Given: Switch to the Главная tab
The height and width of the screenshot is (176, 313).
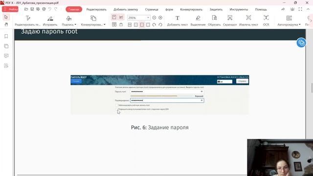Looking at the screenshot, I should pyautogui.click(x=74, y=9).
